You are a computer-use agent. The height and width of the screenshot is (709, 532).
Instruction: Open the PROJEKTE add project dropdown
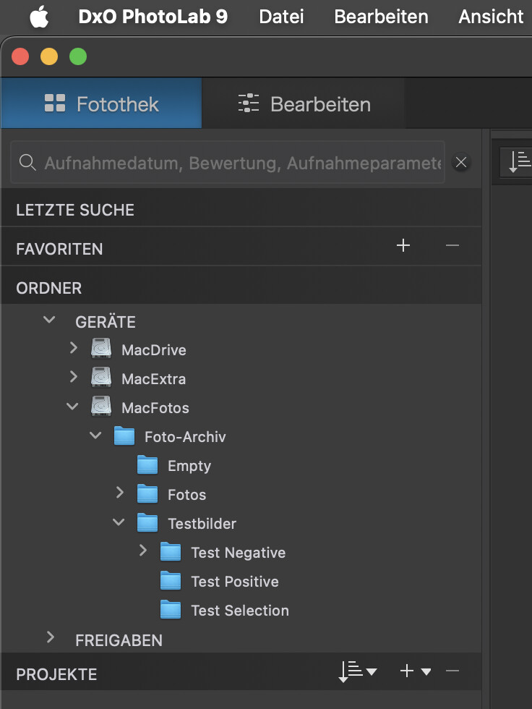coord(416,671)
